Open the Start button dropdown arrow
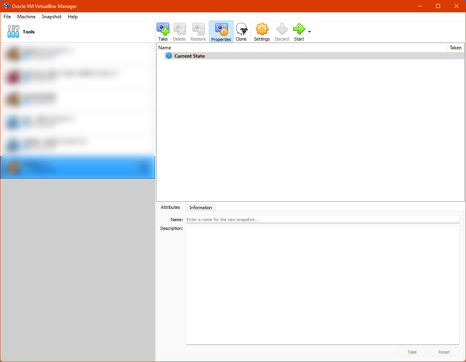Viewport: 466px width, 362px height. click(309, 32)
